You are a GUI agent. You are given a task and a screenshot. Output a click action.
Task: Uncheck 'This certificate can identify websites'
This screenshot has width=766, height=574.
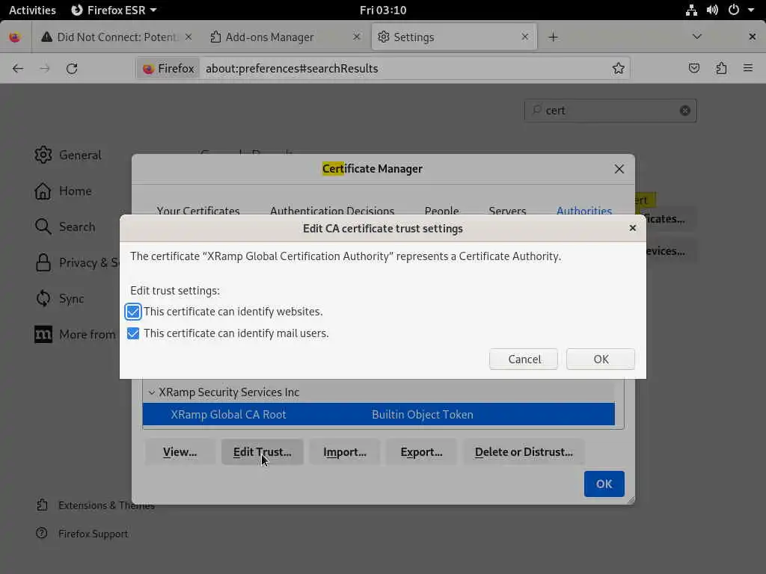pos(133,312)
